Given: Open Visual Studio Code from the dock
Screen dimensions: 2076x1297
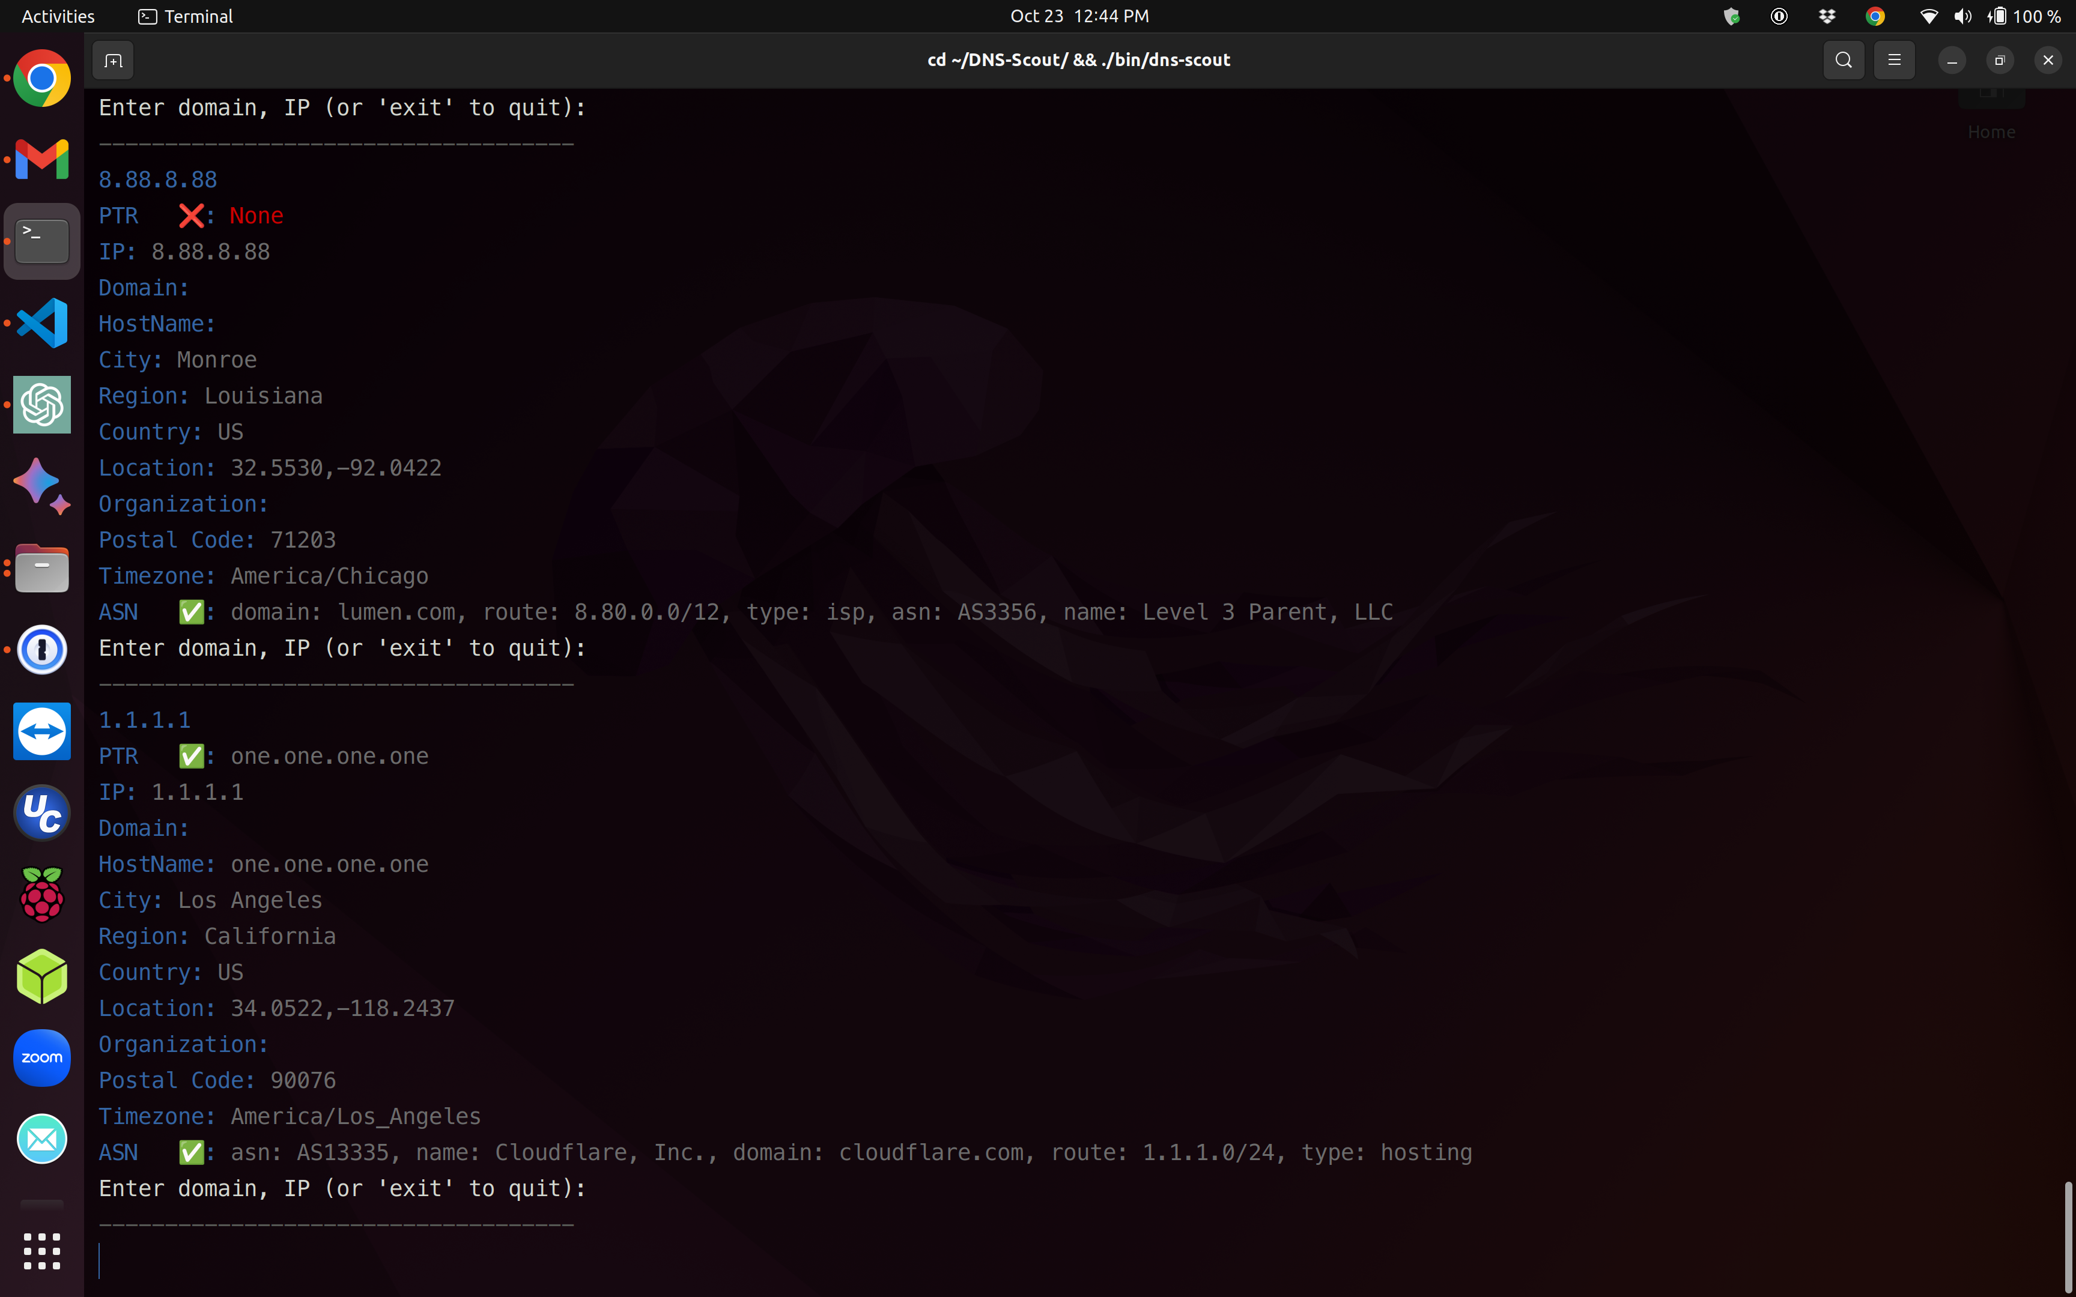Looking at the screenshot, I should pos(42,322).
